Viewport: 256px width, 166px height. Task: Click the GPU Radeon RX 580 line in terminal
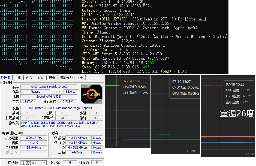point(125,58)
